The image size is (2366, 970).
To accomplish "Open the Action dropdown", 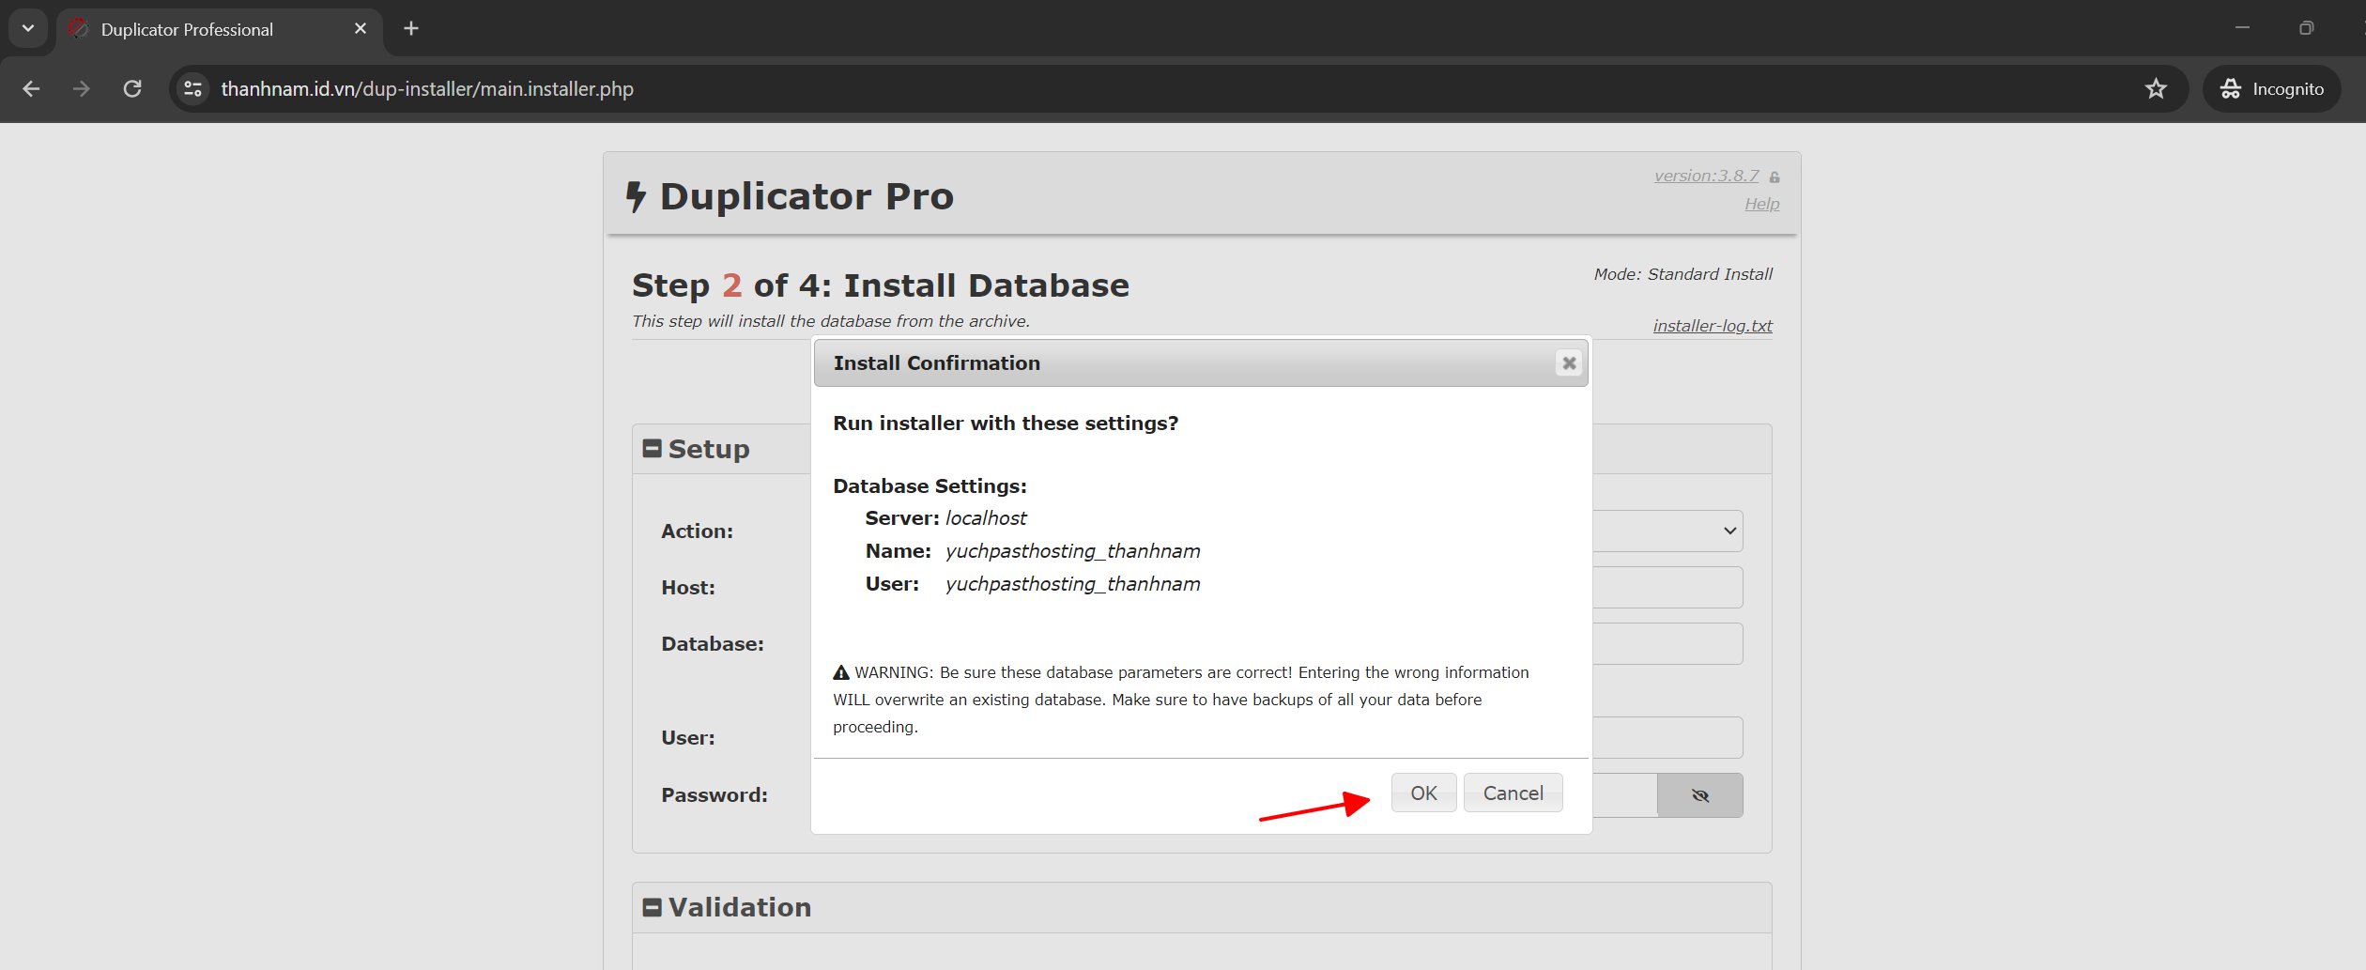I will [1667, 531].
